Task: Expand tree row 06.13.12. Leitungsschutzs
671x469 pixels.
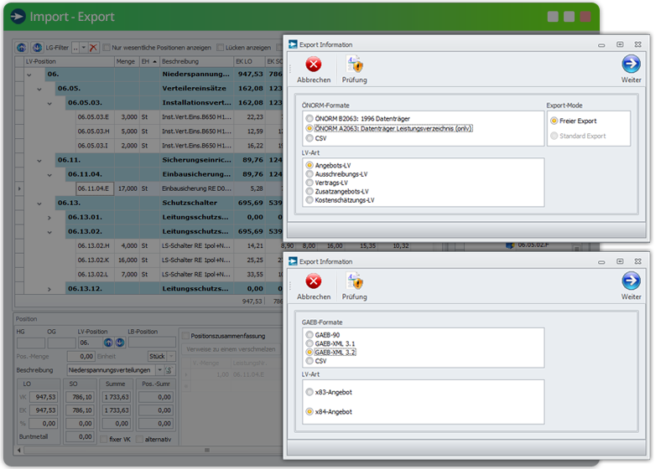Action: (x=49, y=289)
